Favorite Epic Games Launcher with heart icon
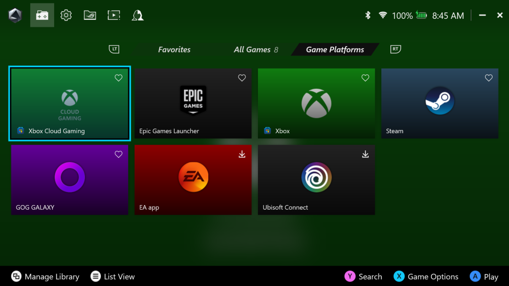 (x=242, y=78)
